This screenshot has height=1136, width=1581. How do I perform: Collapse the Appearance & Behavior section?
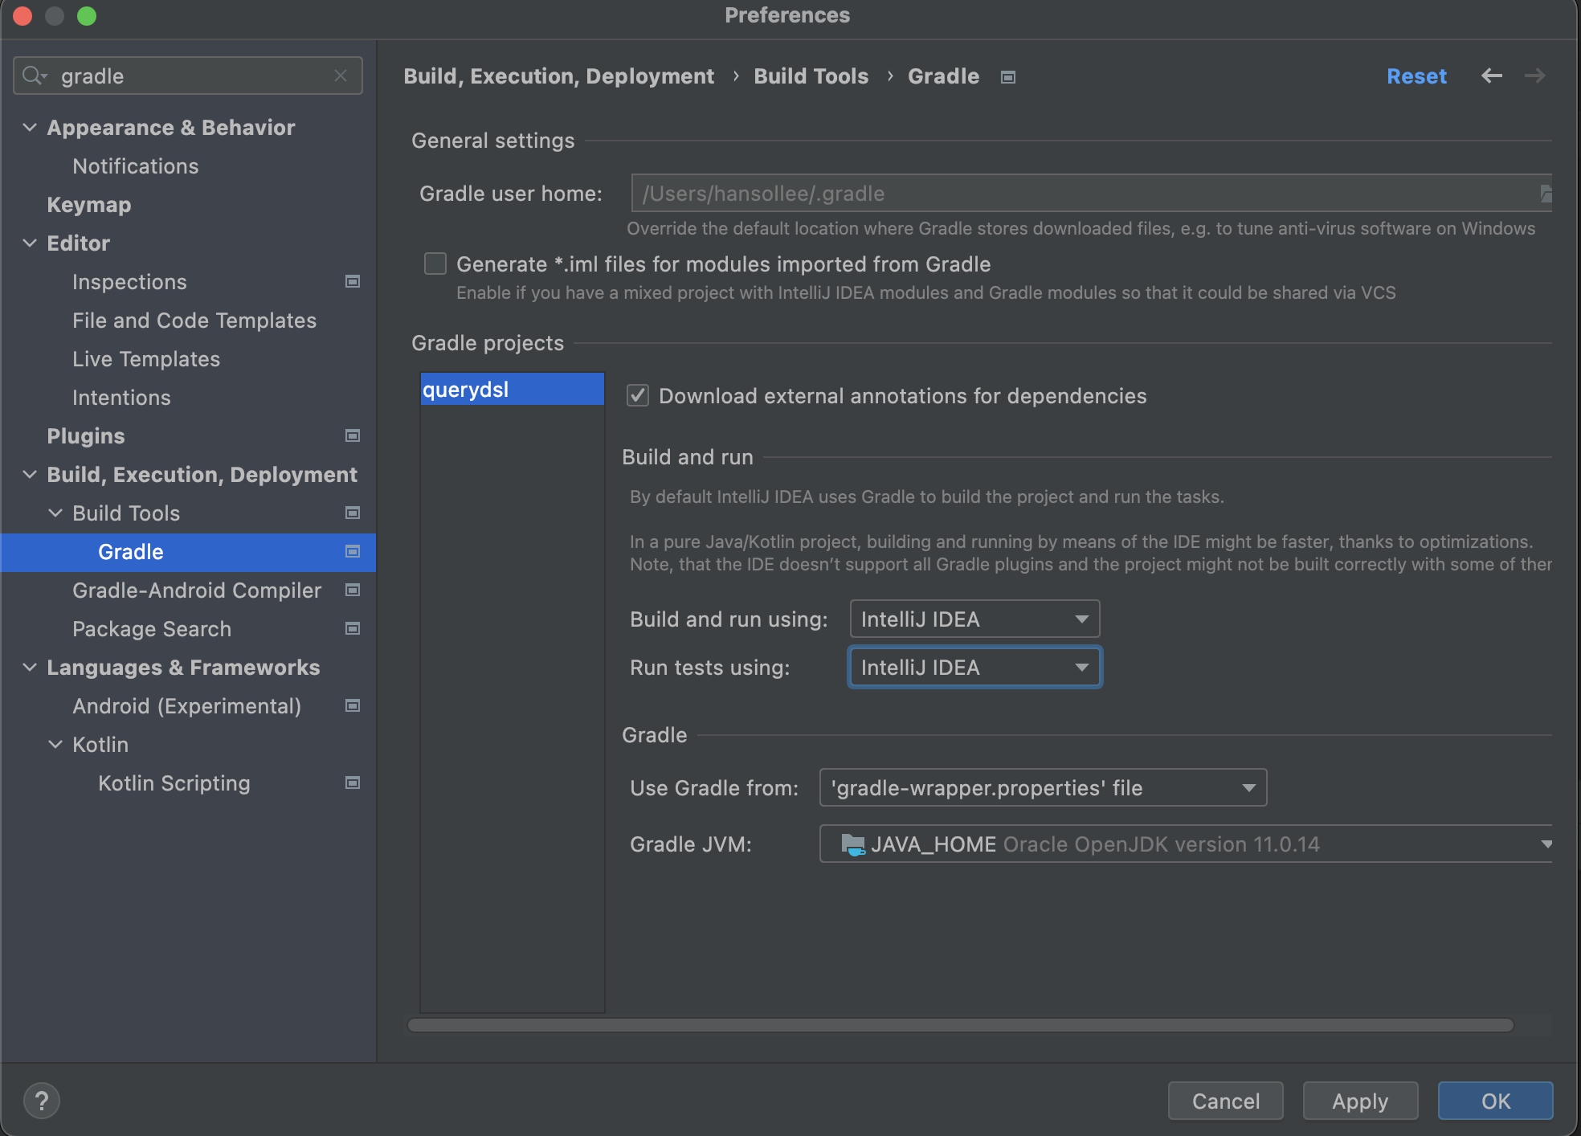[30, 127]
